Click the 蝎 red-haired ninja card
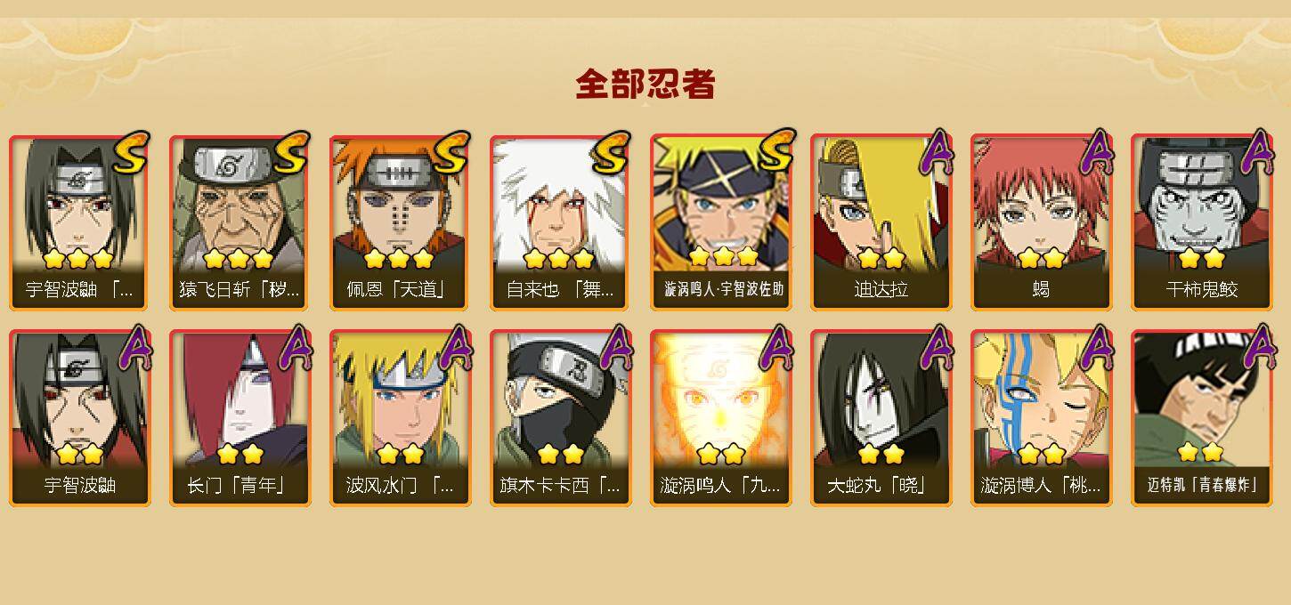Screen dimensions: 1291x605 coord(1042,222)
